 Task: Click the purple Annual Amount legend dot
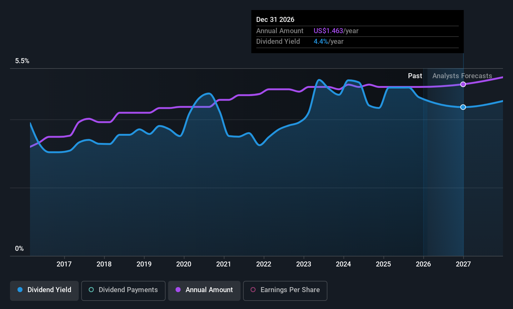click(x=178, y=290)
